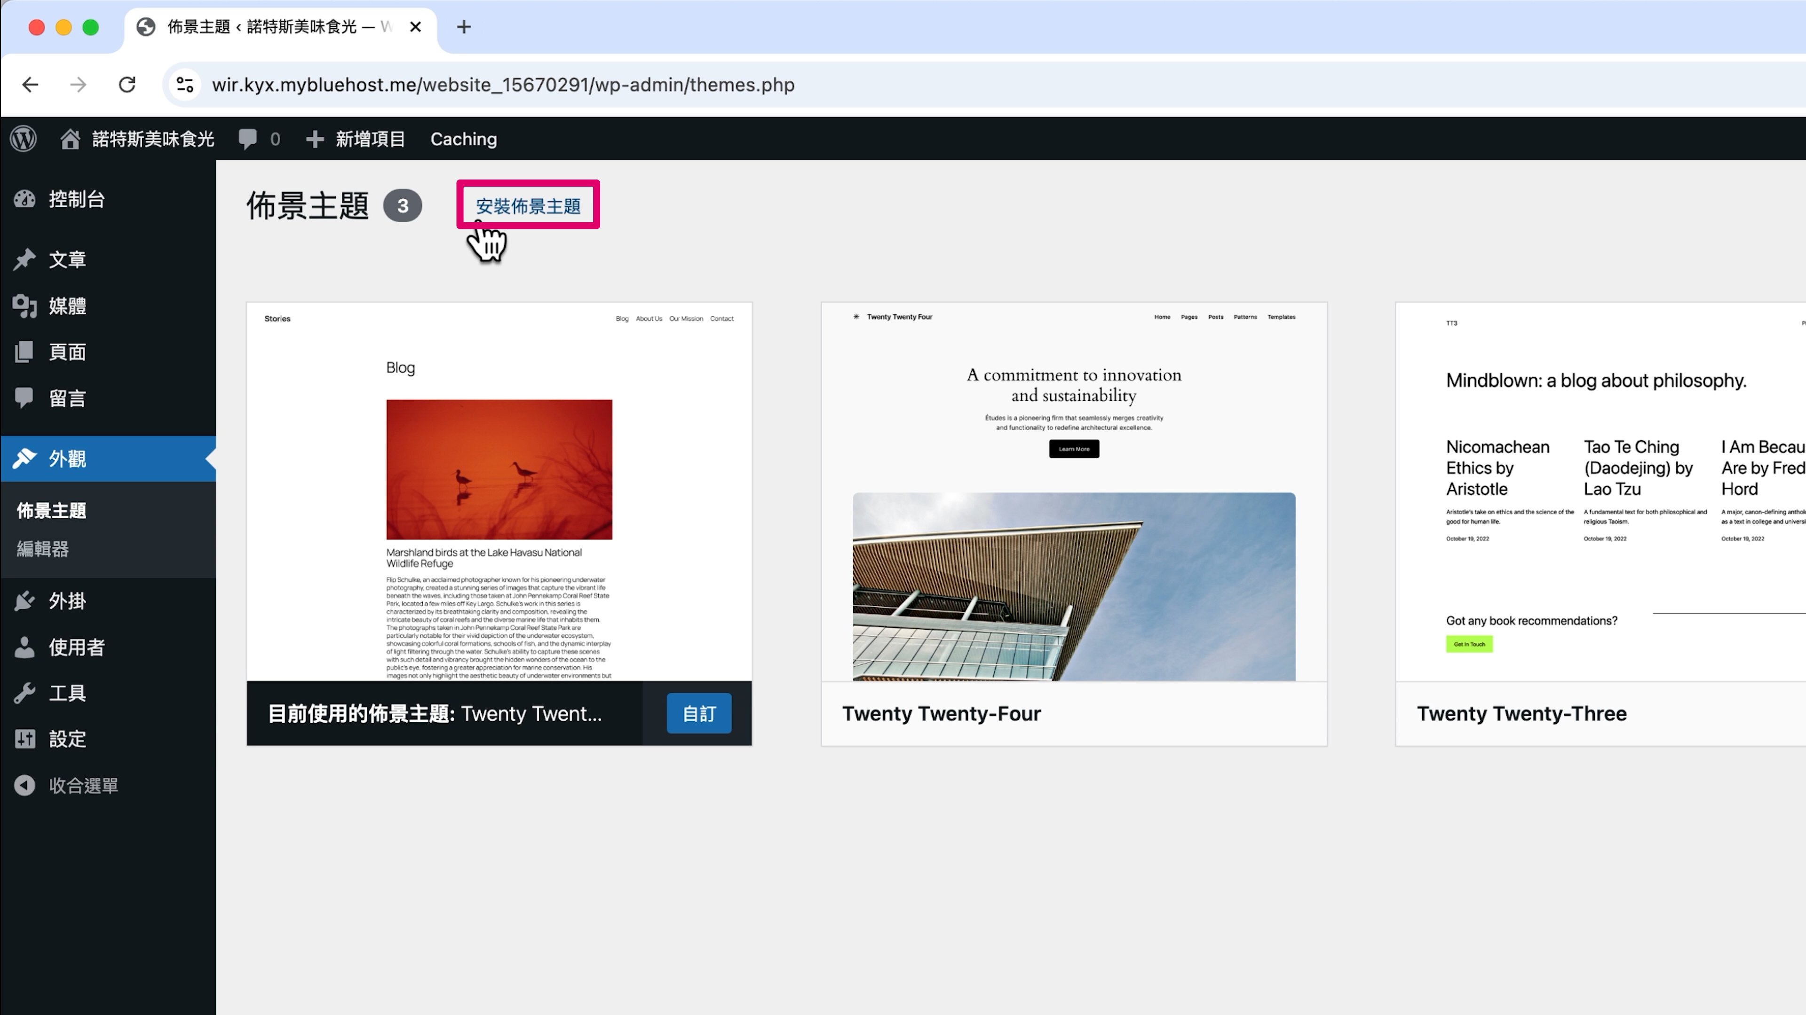The height and width of the screenshot is (1015, 1806).
Task: Click the 自訂 customize button
Action: 698,713
